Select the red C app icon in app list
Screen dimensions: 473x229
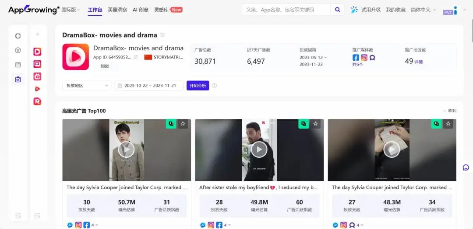tap(37, 76)
